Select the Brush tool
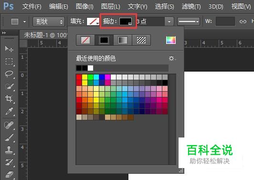 (x=9, y=138)
